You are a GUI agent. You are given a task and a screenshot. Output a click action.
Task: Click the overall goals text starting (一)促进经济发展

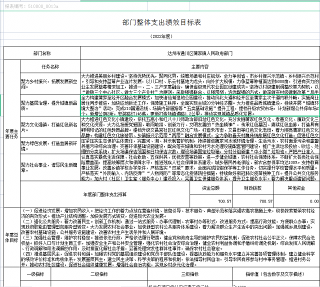click(x=170, y=237)
